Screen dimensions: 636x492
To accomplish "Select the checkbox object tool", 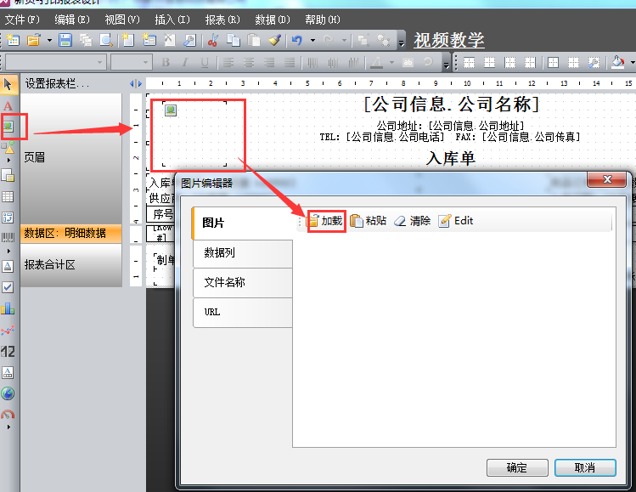I will (8, 287).
